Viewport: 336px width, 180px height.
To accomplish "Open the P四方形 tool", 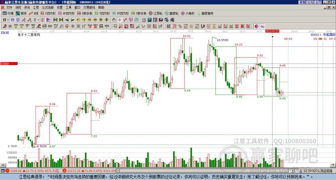I will coord(48,13).
